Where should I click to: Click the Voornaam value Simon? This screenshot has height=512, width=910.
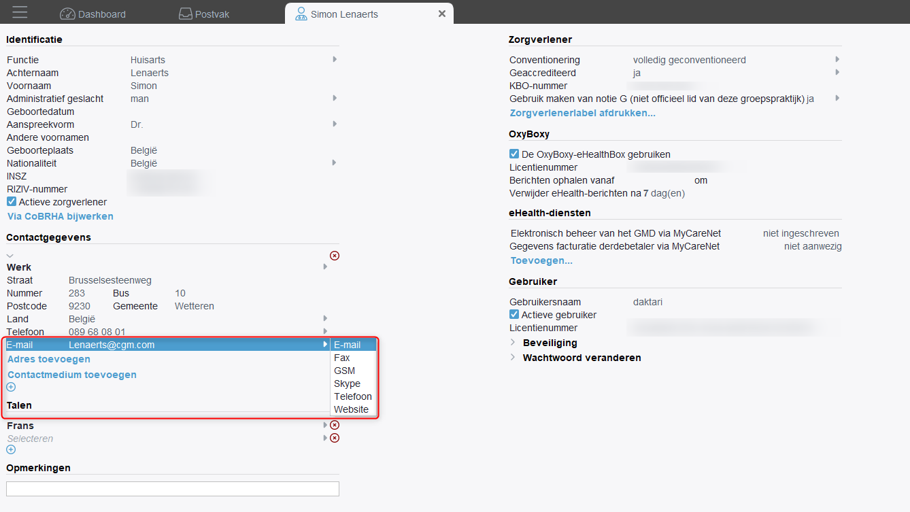144,86
